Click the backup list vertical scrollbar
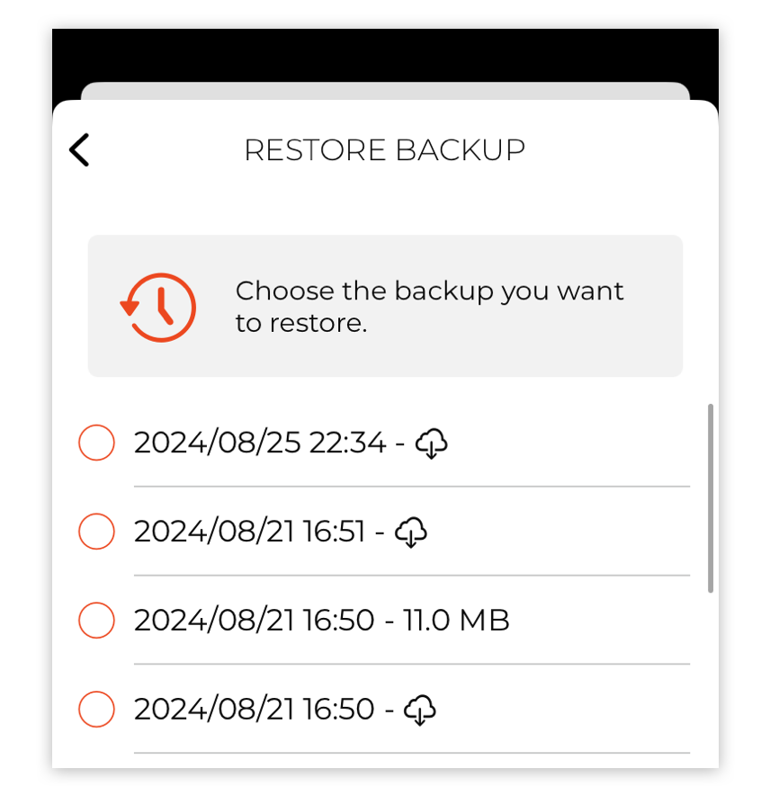The width and height of the screenshot is (770, 796). click(x=711, y=498)
